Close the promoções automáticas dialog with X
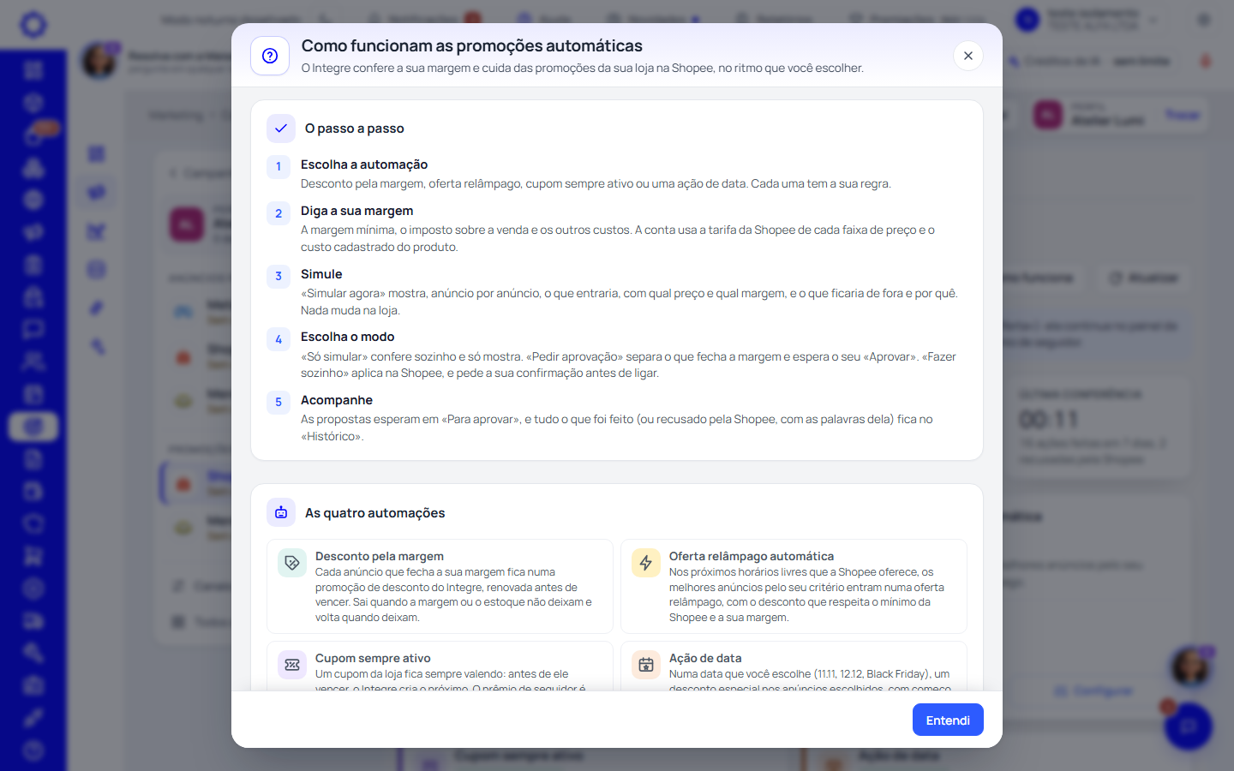Viewport: 1234px width, 771px height. (x=968, y=56)
